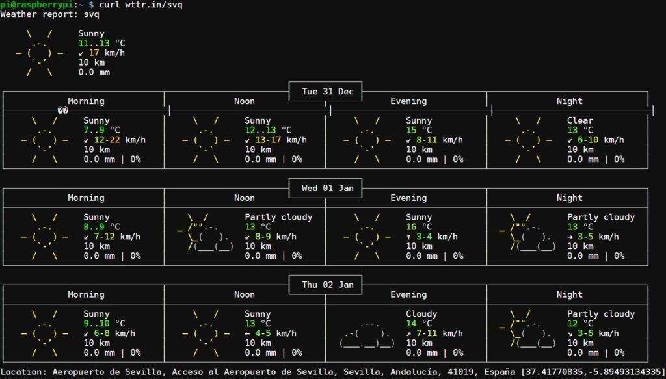This screenshot has height=379, width=666.
Task: Select the Thu 02 Jan date header
Action: pos(327,285)
